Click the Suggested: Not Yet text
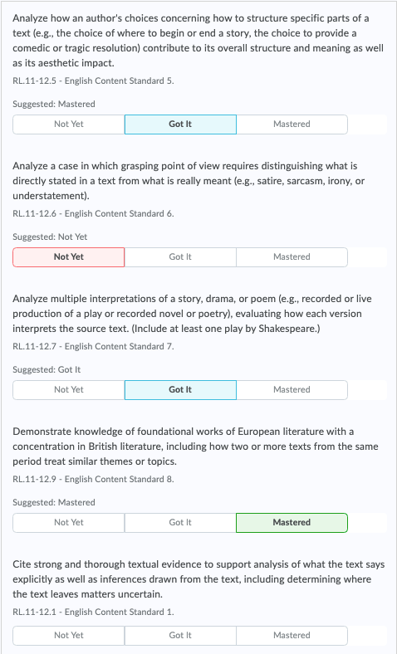Image resolution: width=397 pixels, height=654 pixels. [50, 237]
